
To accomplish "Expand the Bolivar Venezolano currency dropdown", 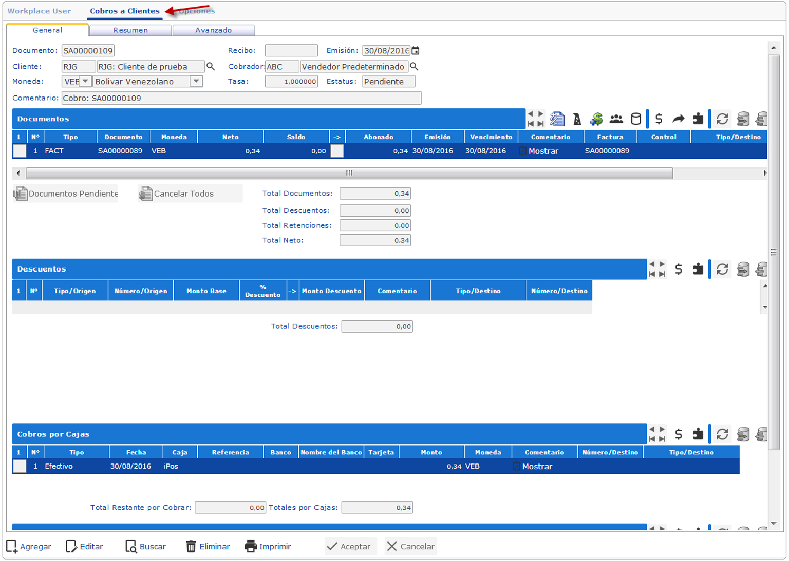I will coord(196,81).
